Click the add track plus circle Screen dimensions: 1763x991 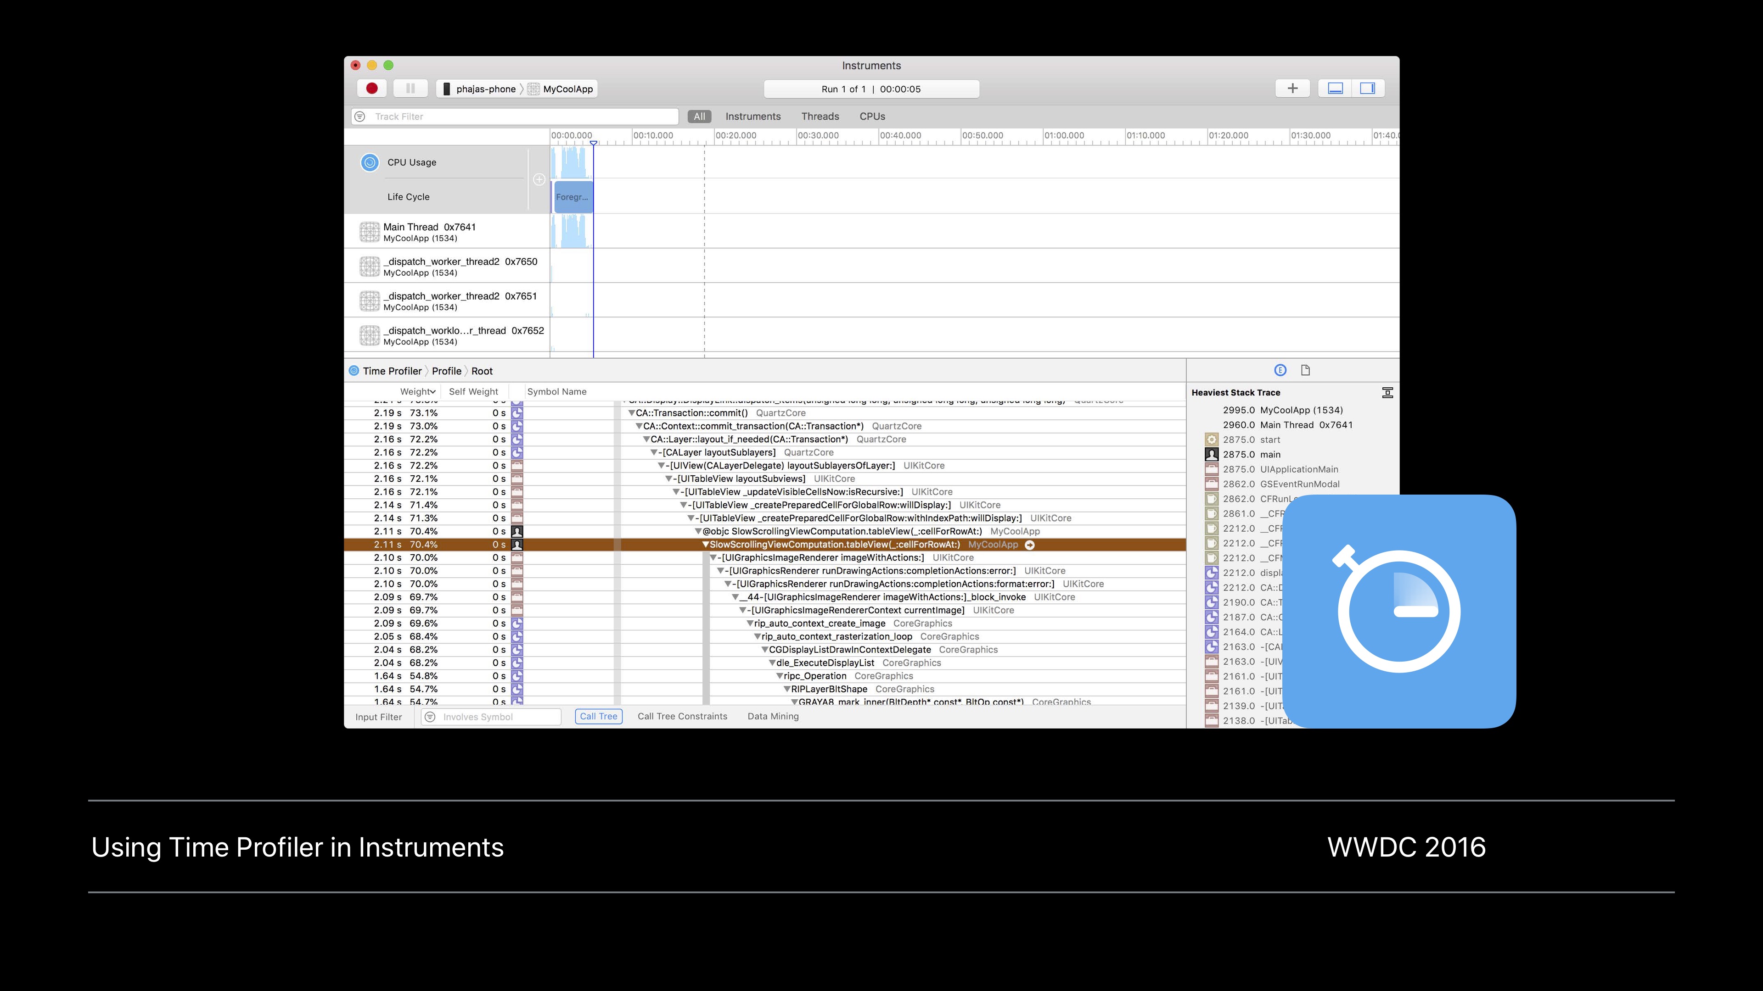[x=539, y=179]
